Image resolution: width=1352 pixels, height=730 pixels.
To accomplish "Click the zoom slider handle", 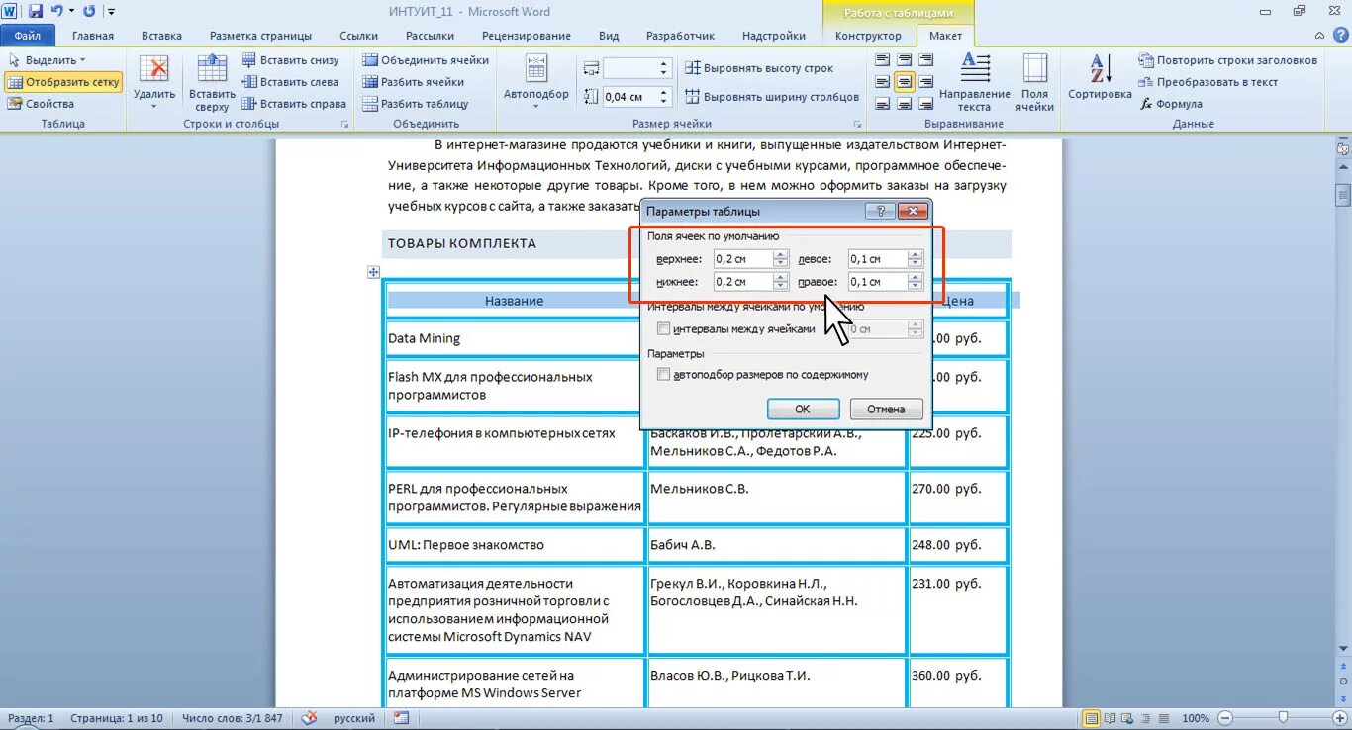I will (1283, 718).
